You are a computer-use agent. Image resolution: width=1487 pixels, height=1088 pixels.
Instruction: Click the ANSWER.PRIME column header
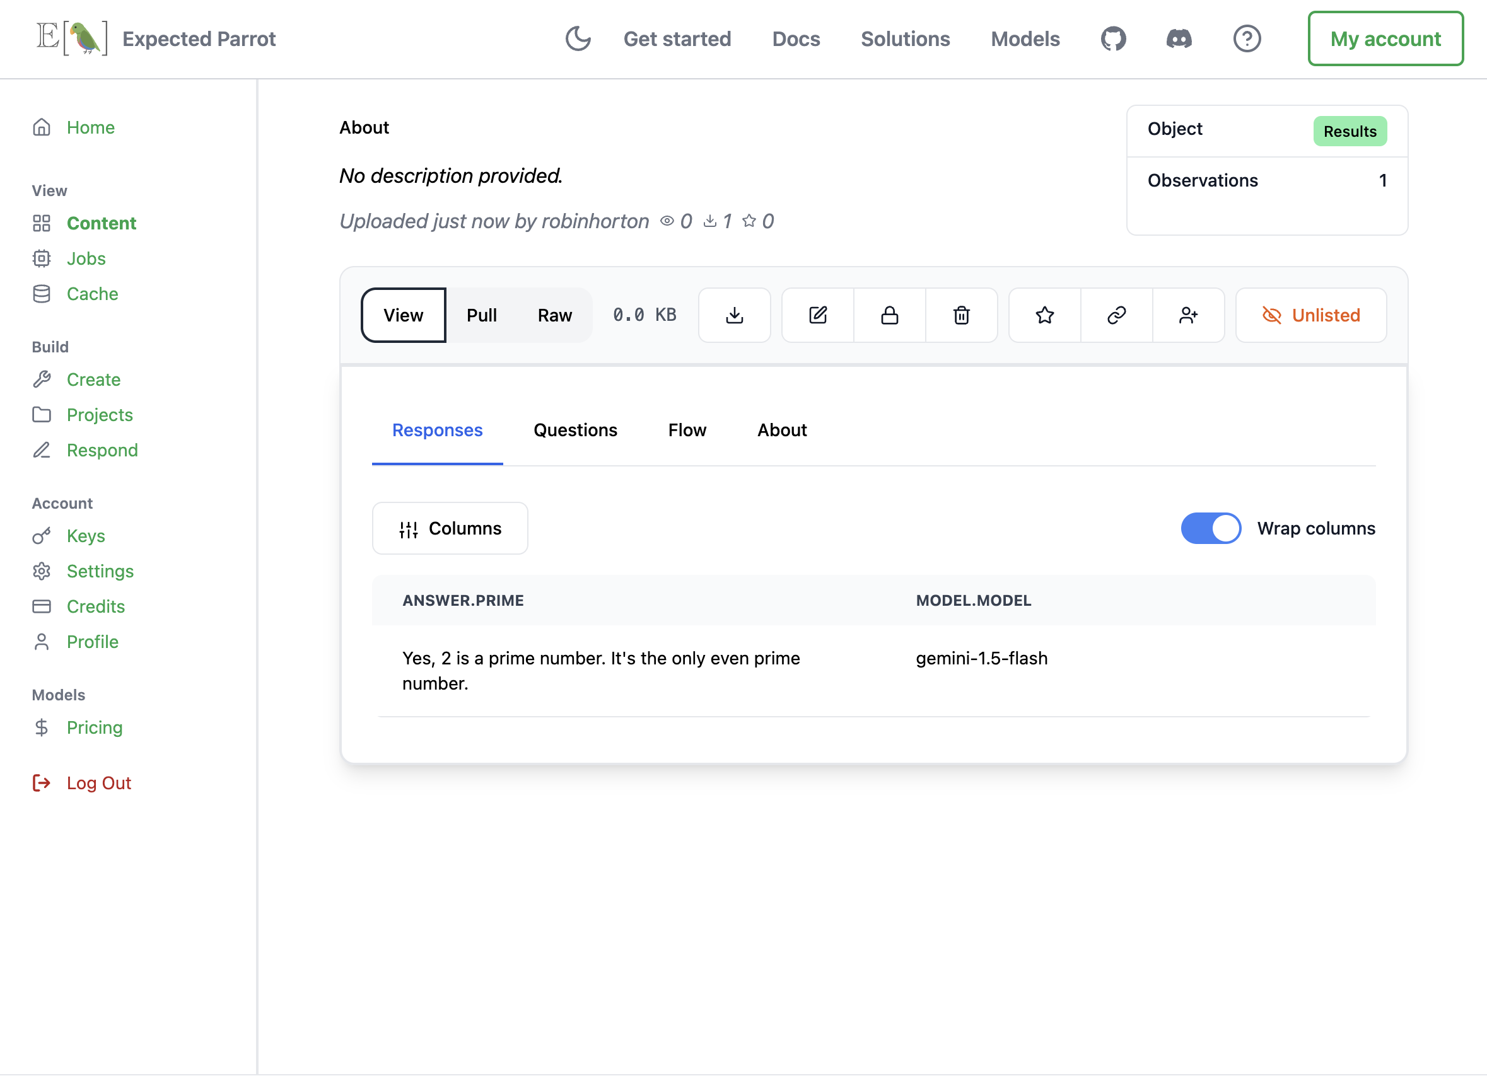click(463, 600)
